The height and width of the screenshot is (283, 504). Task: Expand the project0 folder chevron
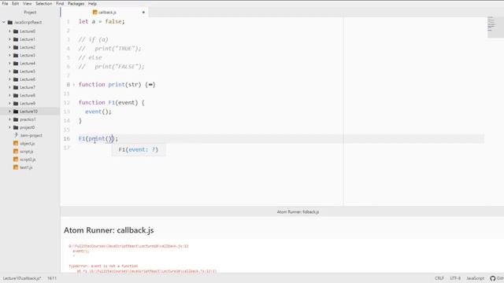pyautogui.click(x=9, y=127)
